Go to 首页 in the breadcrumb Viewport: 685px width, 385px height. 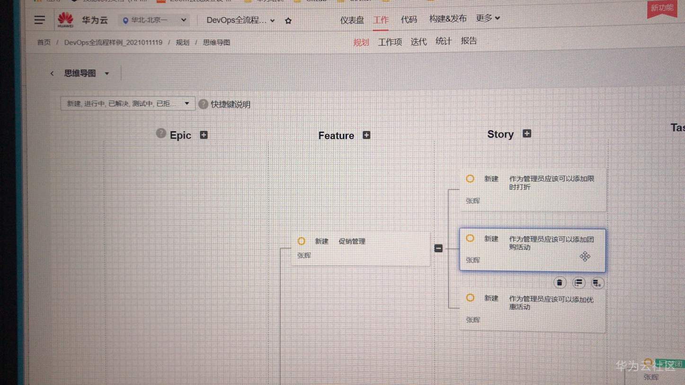tap(44, 43)
